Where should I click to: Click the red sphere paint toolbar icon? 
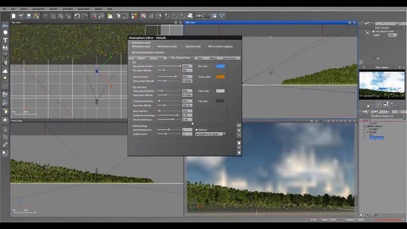click(93, 16)
